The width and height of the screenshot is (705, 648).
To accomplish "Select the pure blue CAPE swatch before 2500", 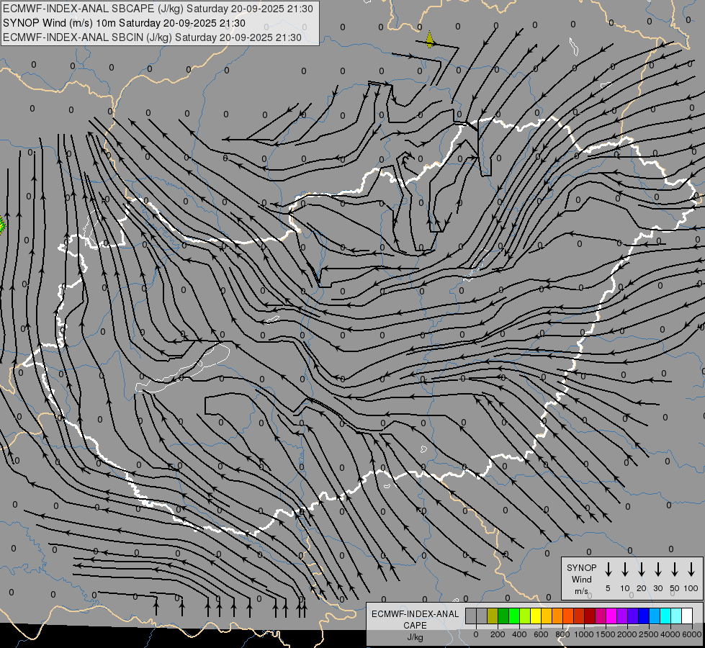I will tap(643, 616).
